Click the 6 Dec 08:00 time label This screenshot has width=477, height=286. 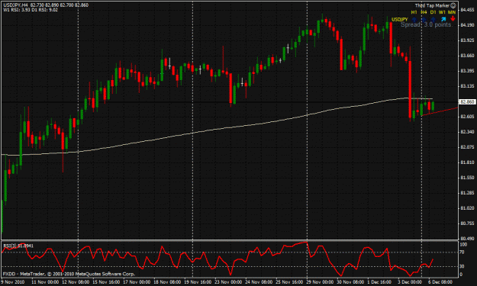pos(440,282)
